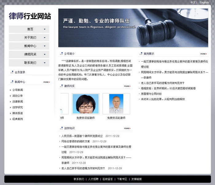This screenshot has height=185, width=215.
Task: Open 公司新闻 in the sidebar list
Action: coord(18,90)
